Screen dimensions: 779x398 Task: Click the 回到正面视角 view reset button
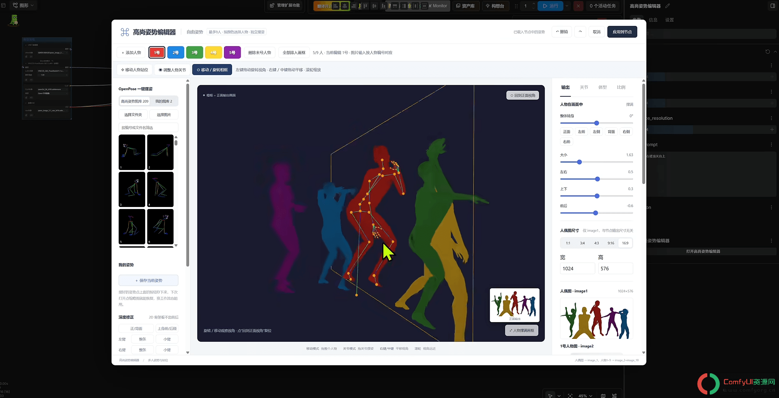pos(523,96)
